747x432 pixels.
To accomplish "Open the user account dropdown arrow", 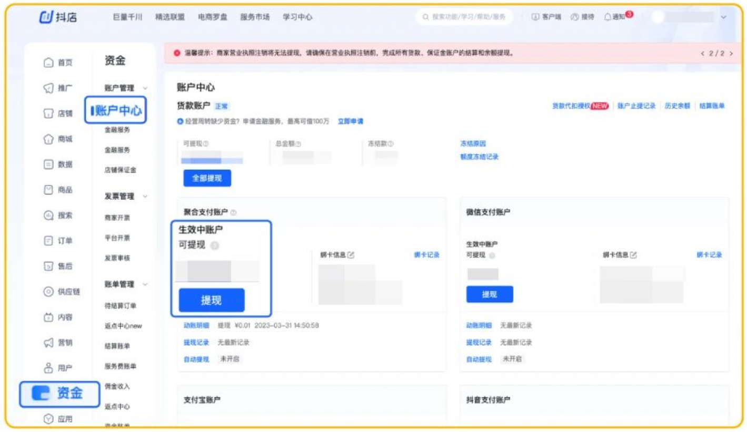I will tap(723, 17).
